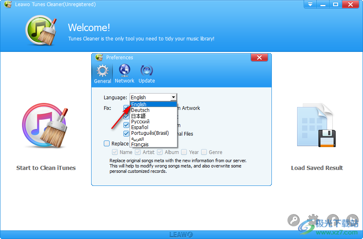This screenshot has width=363, height=239.
Task: Click the Load Saved Result label
Action: tap(317, 168)
